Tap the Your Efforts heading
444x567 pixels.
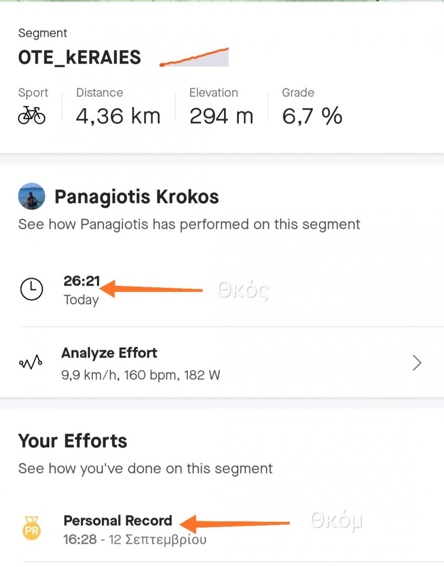point(73,441)
